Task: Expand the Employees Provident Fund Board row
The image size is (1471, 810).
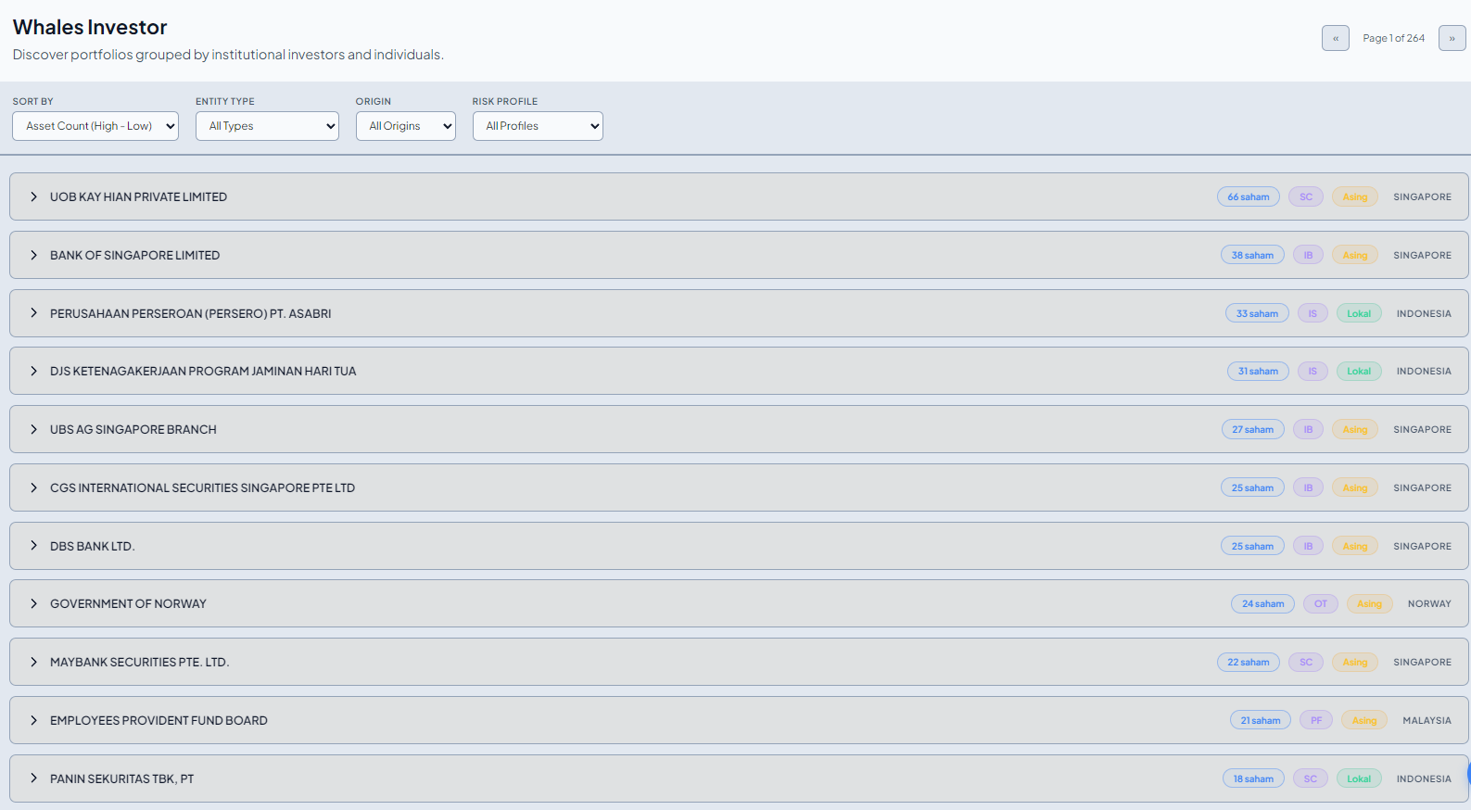Action: pos(739,720)
